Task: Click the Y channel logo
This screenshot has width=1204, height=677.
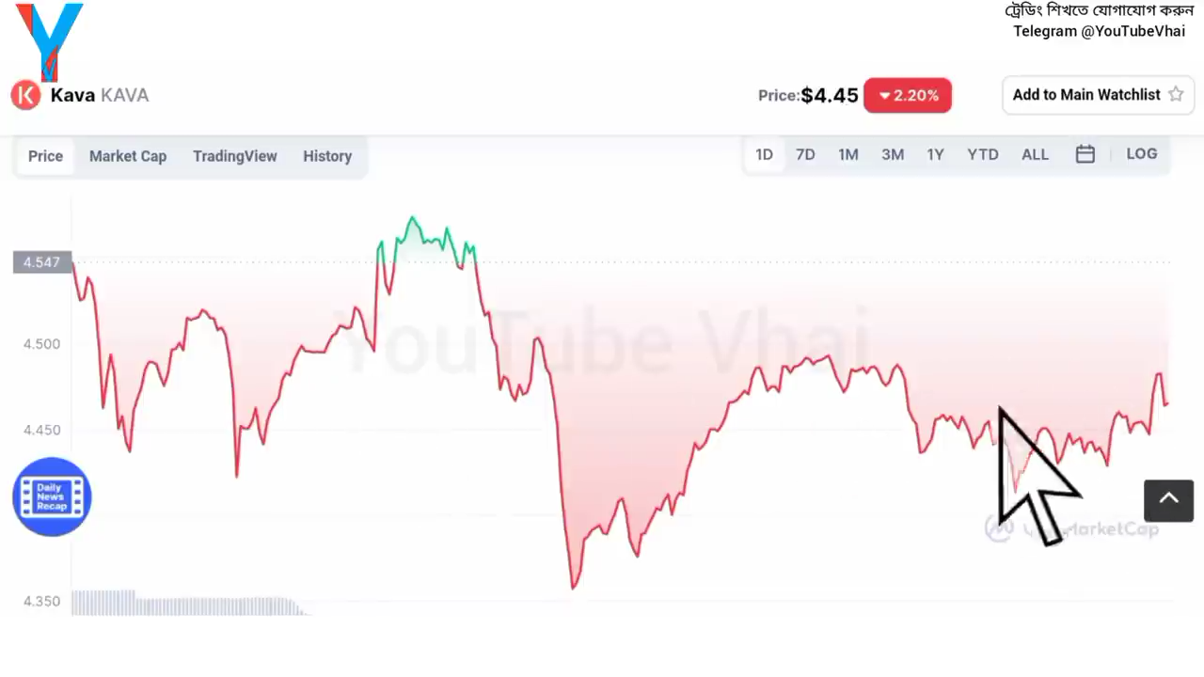Action: (49, 41)
